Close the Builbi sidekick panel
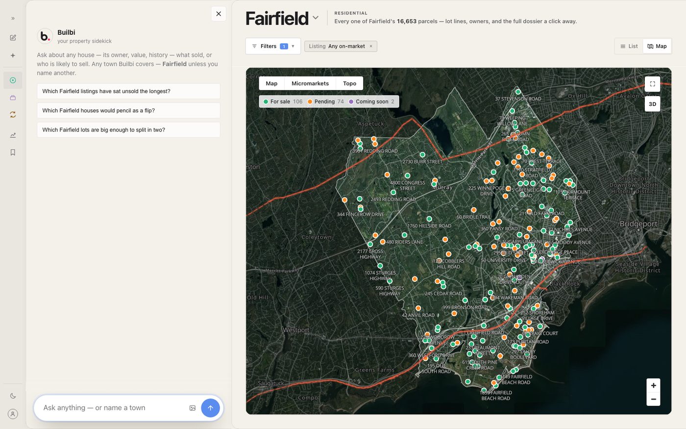 [x=219, y=14]
